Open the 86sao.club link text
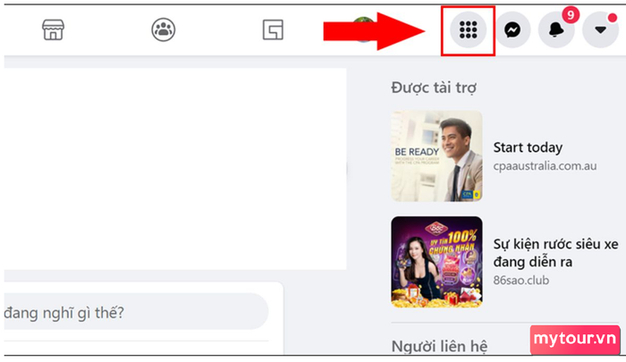Image resolution: width=626 pixels, height=362 pixels. click(x=521, y=280)
